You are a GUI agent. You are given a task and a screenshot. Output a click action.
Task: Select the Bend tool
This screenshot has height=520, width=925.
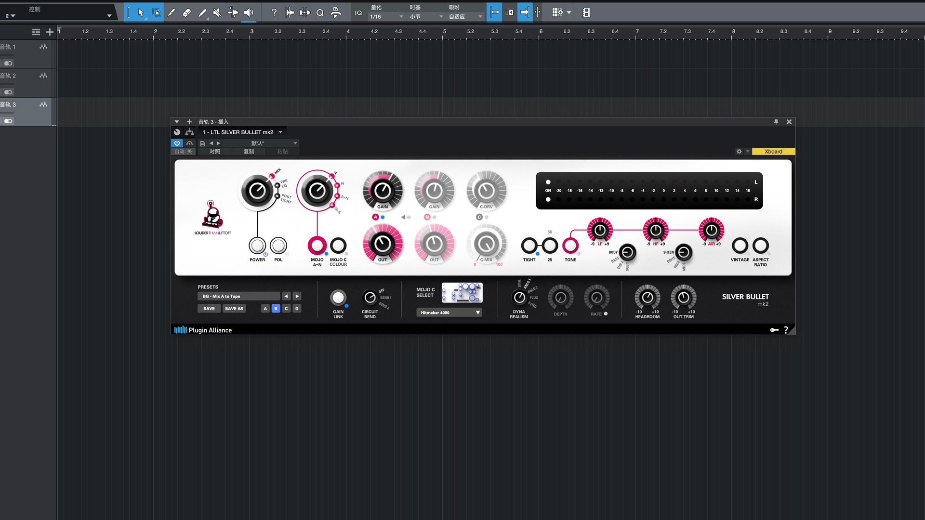tap(233, 13)
